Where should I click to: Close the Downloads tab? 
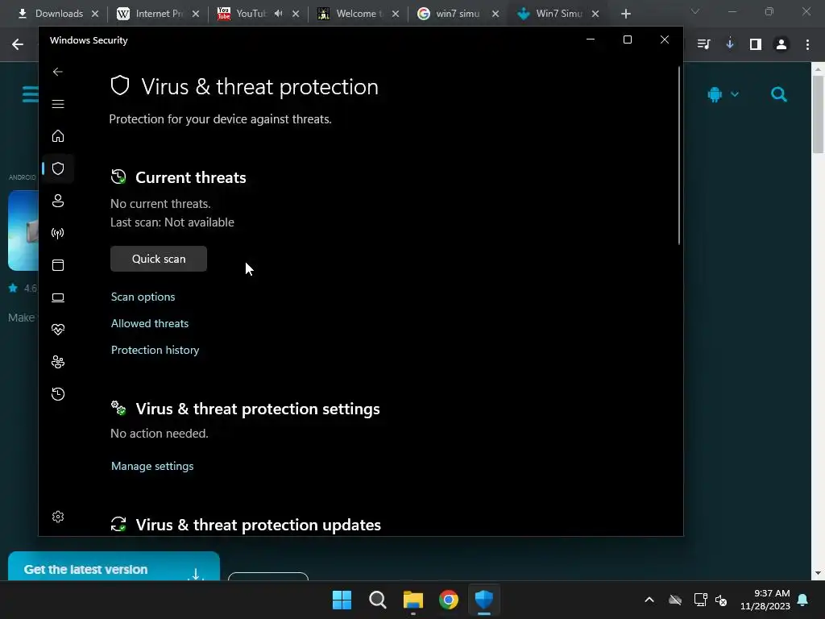(x=95, y=14)
